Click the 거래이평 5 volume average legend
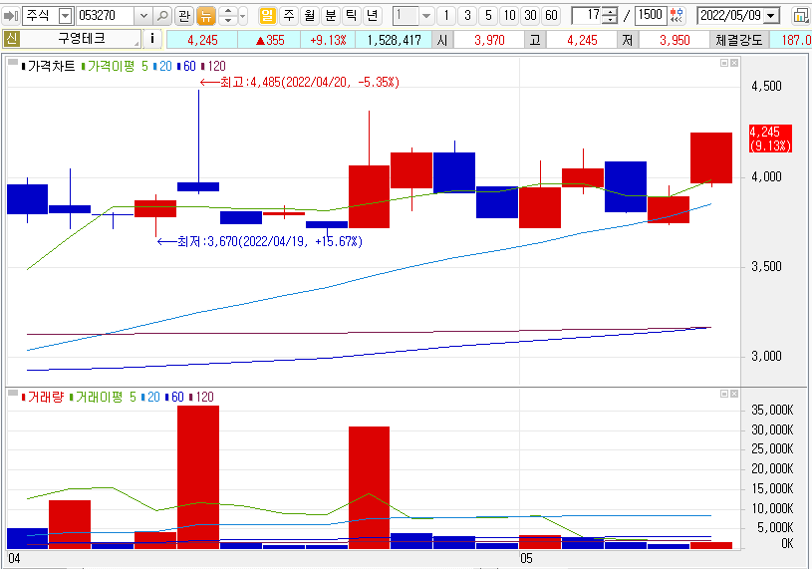This screenshot has height=569, width=812. pyautogui.click(x=102, y=398)
